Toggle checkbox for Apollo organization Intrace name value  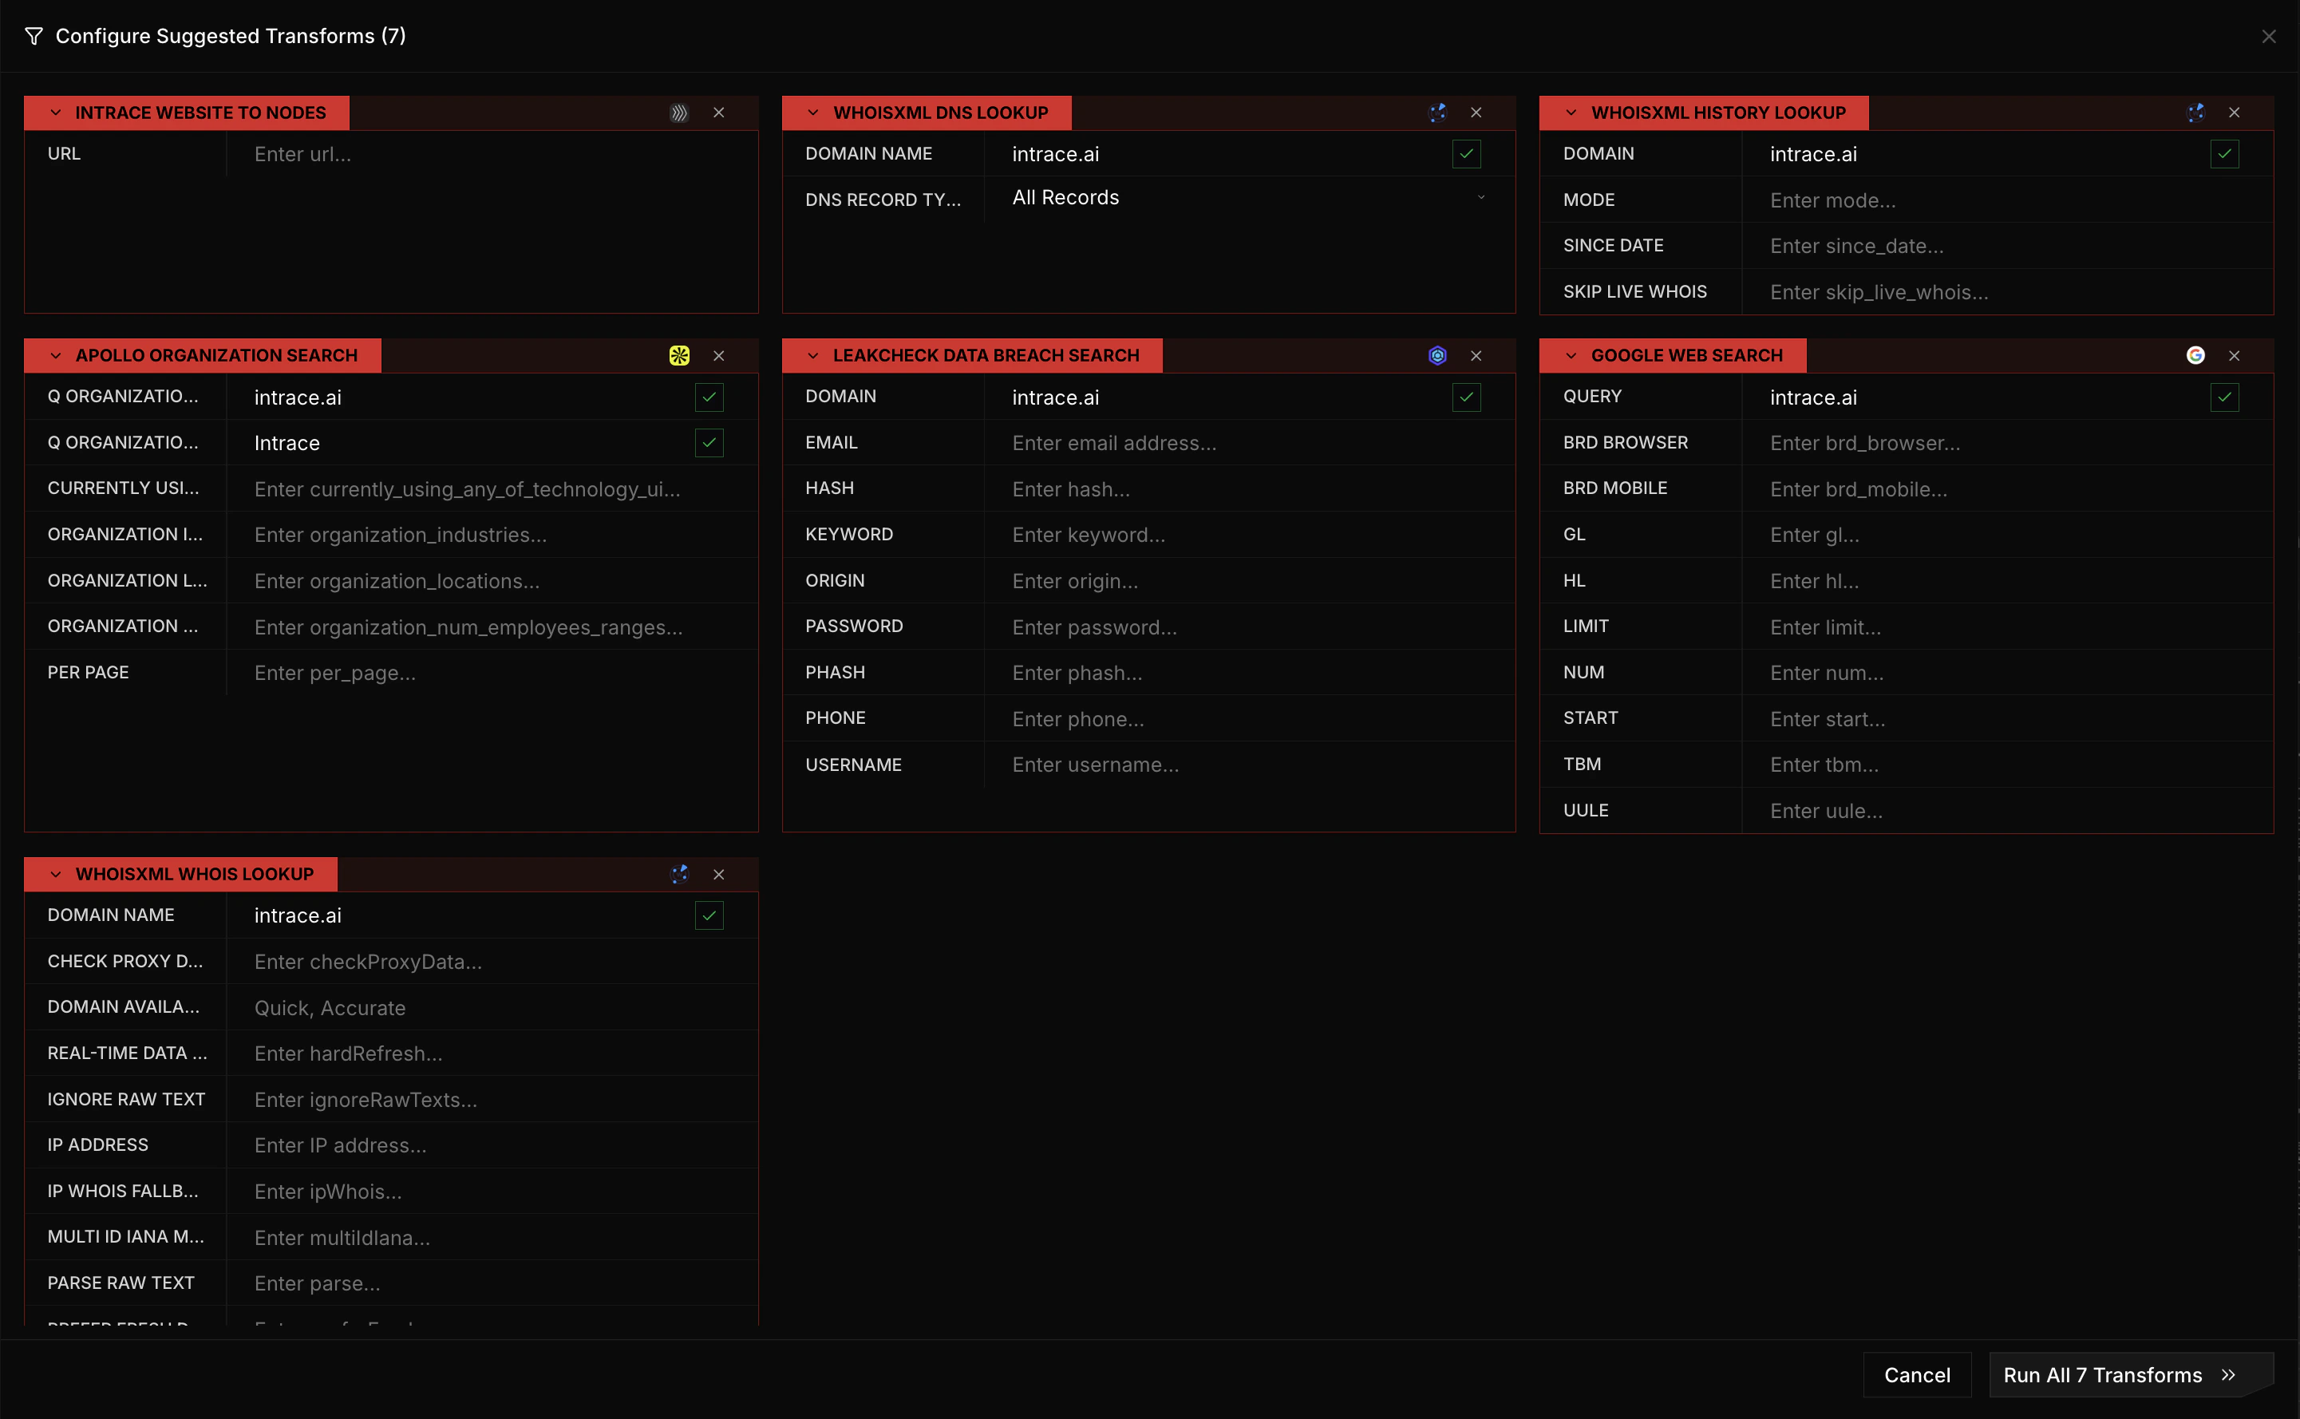[709, 443]
